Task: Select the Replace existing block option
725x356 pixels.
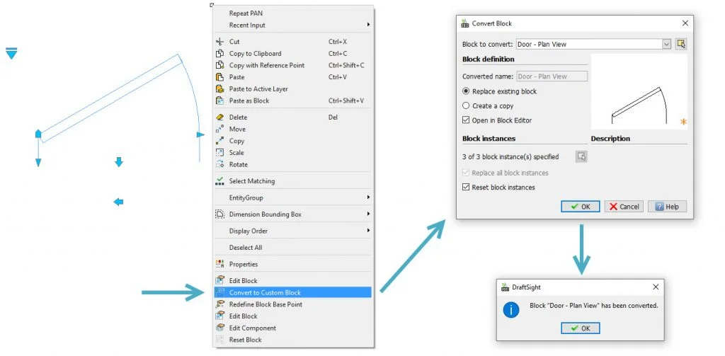Action: click(x=466, y=91)
